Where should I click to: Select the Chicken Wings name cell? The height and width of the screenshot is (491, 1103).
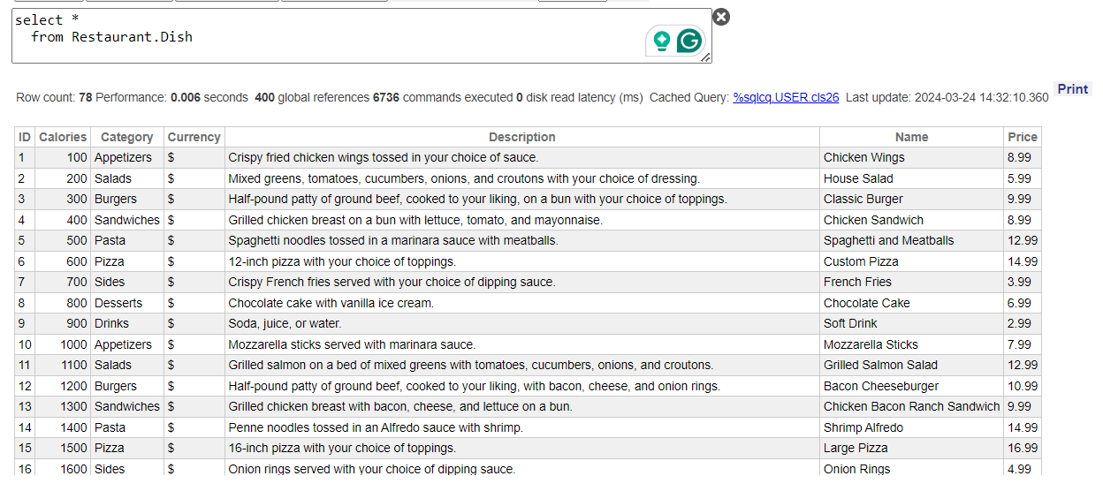point(863,158)
